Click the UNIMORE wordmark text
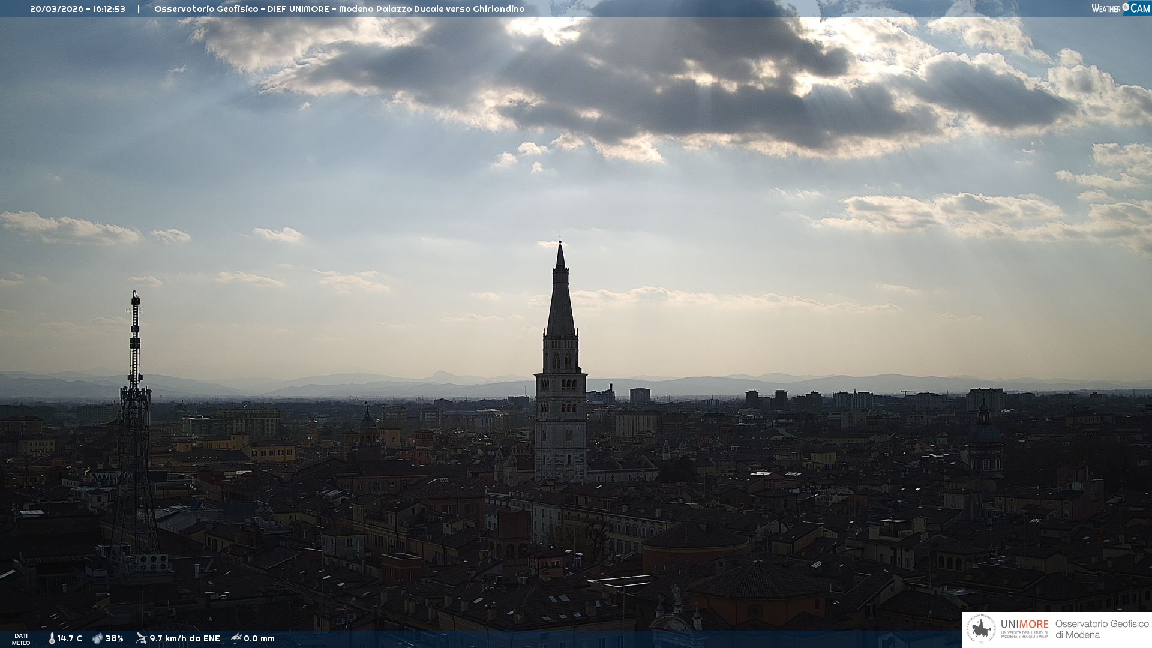The width and height of the screenshot is (1152, 648). (x=1024, y=624)
